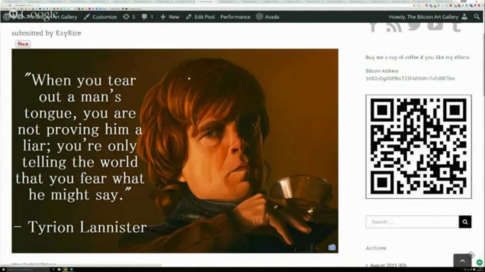Viewport: 485px width, 272px height.
Task: Click into the sidebar Search field
Action: click(x=412, y=222)
